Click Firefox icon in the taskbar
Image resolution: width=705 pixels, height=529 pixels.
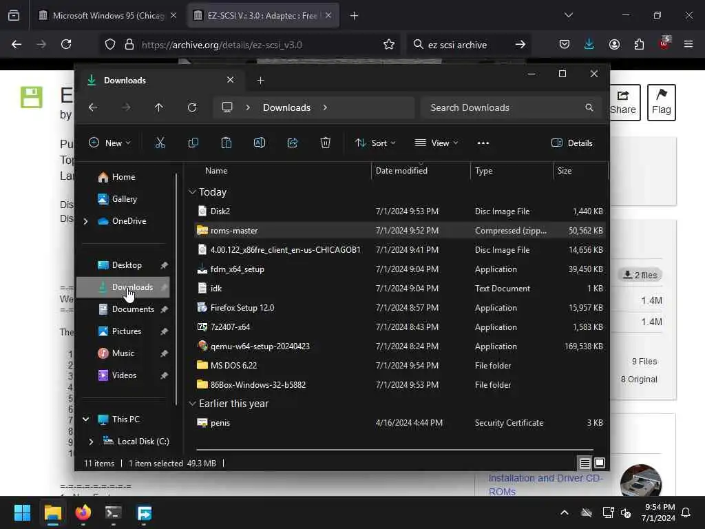(x=83, y=512)
